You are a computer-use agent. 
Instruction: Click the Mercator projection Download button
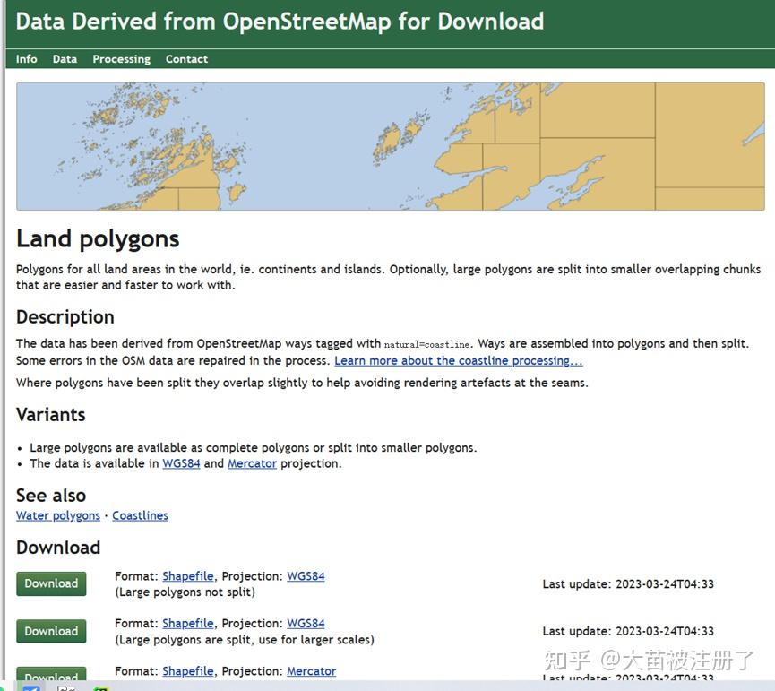(51, 674)
